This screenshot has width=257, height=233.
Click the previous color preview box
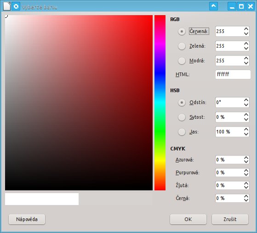click(x=115, y=199)
